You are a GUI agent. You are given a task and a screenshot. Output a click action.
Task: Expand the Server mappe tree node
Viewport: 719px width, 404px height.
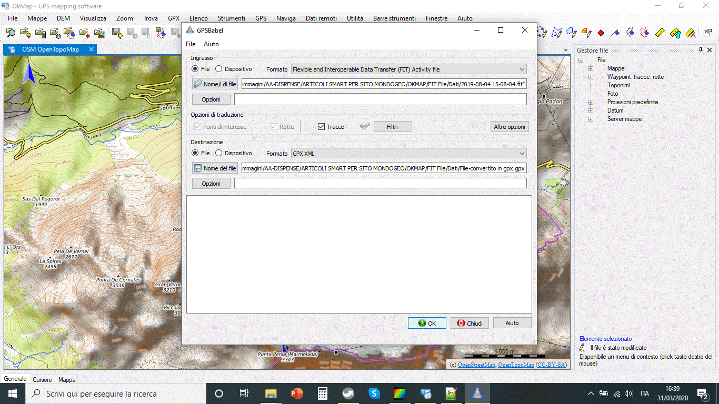(x=591, y=119)
